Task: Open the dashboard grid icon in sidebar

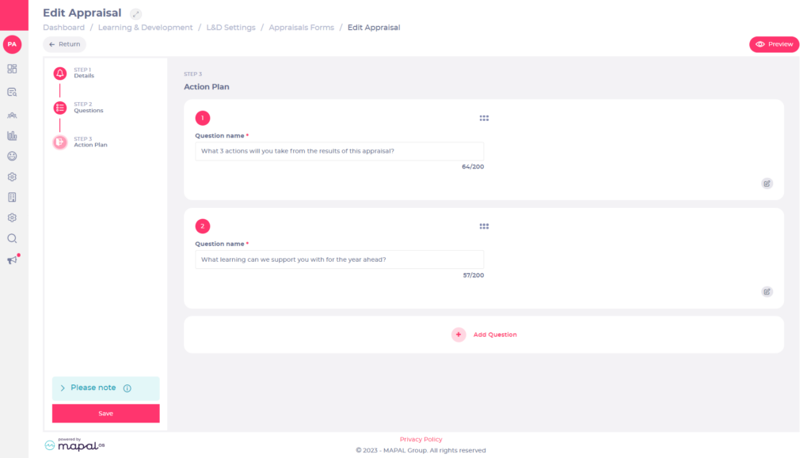Action: tap(12, 69)
